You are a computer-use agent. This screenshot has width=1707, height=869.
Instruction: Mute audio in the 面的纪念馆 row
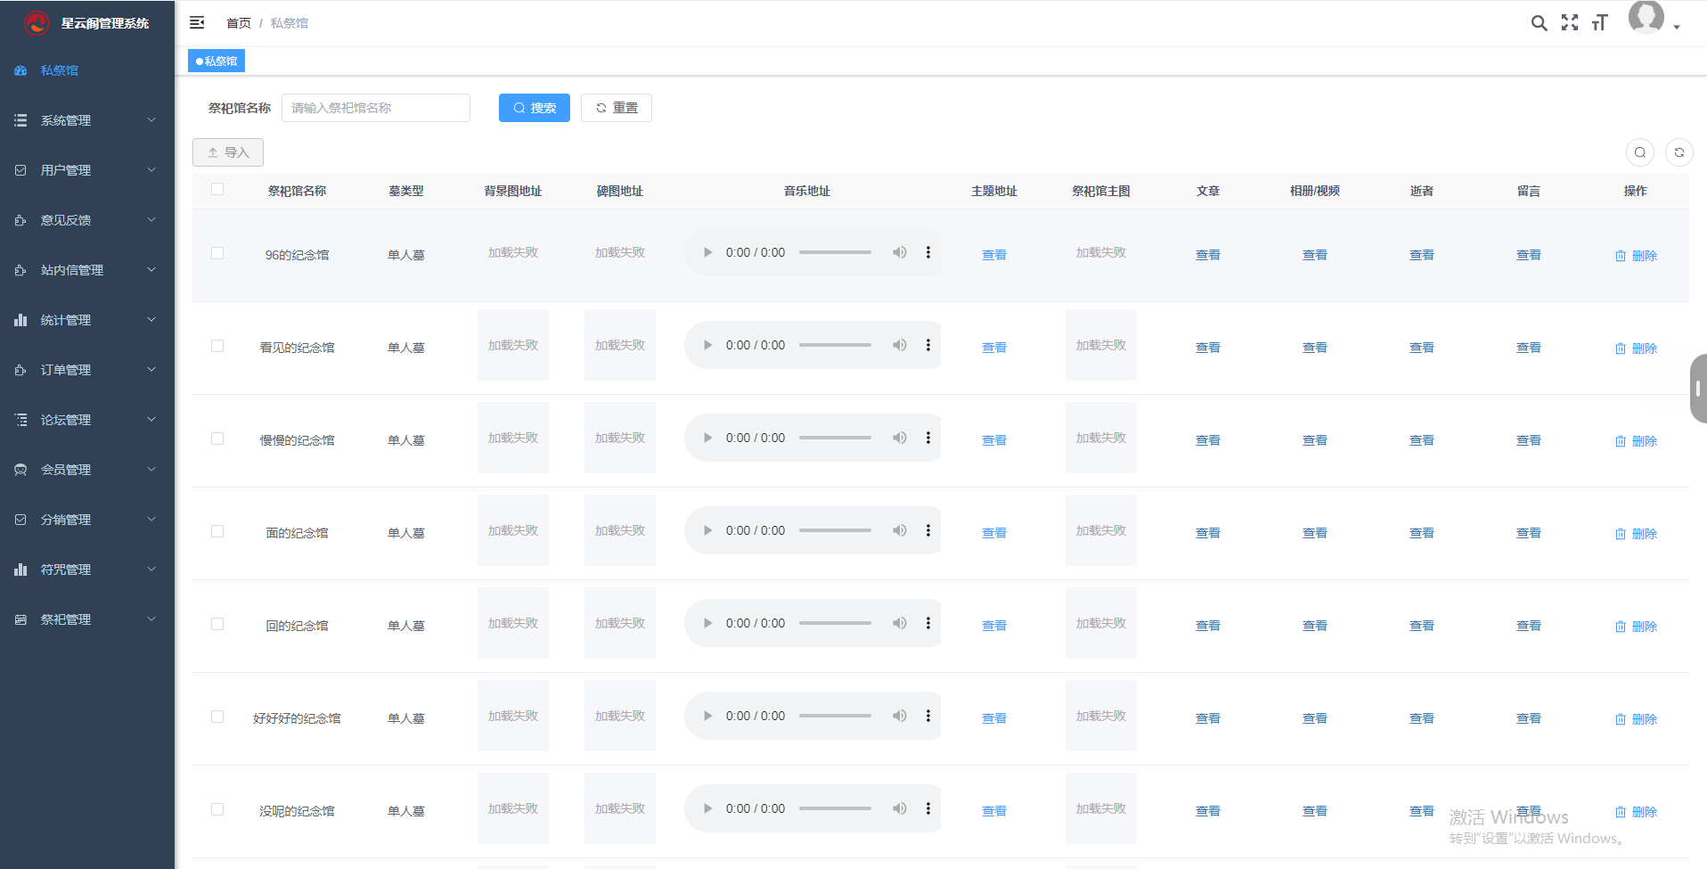[x=900, y=530]
